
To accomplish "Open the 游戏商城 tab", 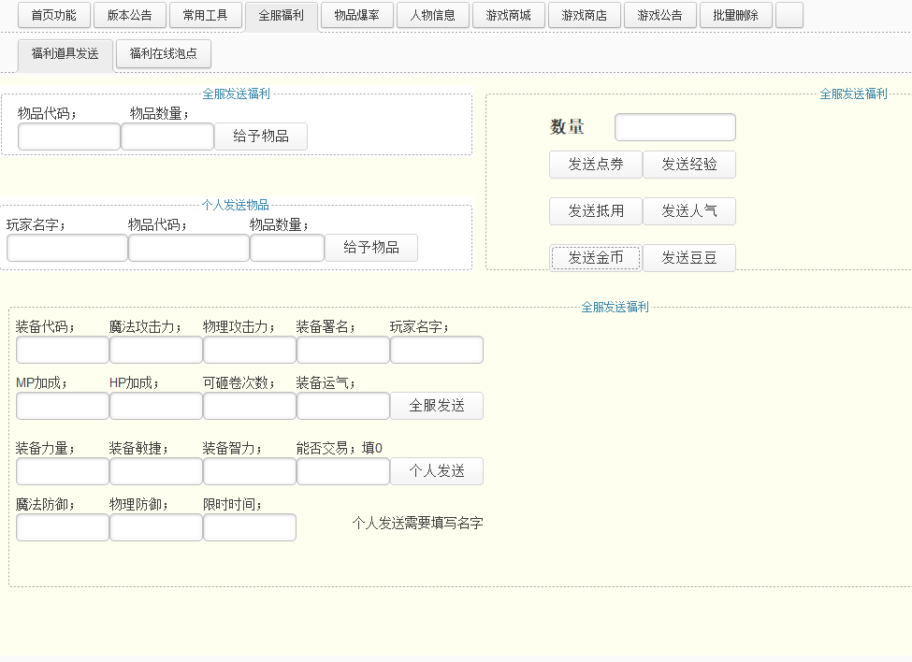I will coord(508,16).
